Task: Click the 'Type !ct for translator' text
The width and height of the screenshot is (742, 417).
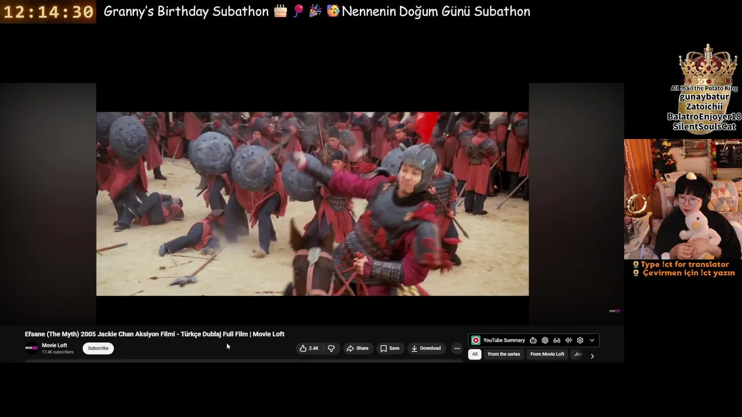Action: [685, 264]
